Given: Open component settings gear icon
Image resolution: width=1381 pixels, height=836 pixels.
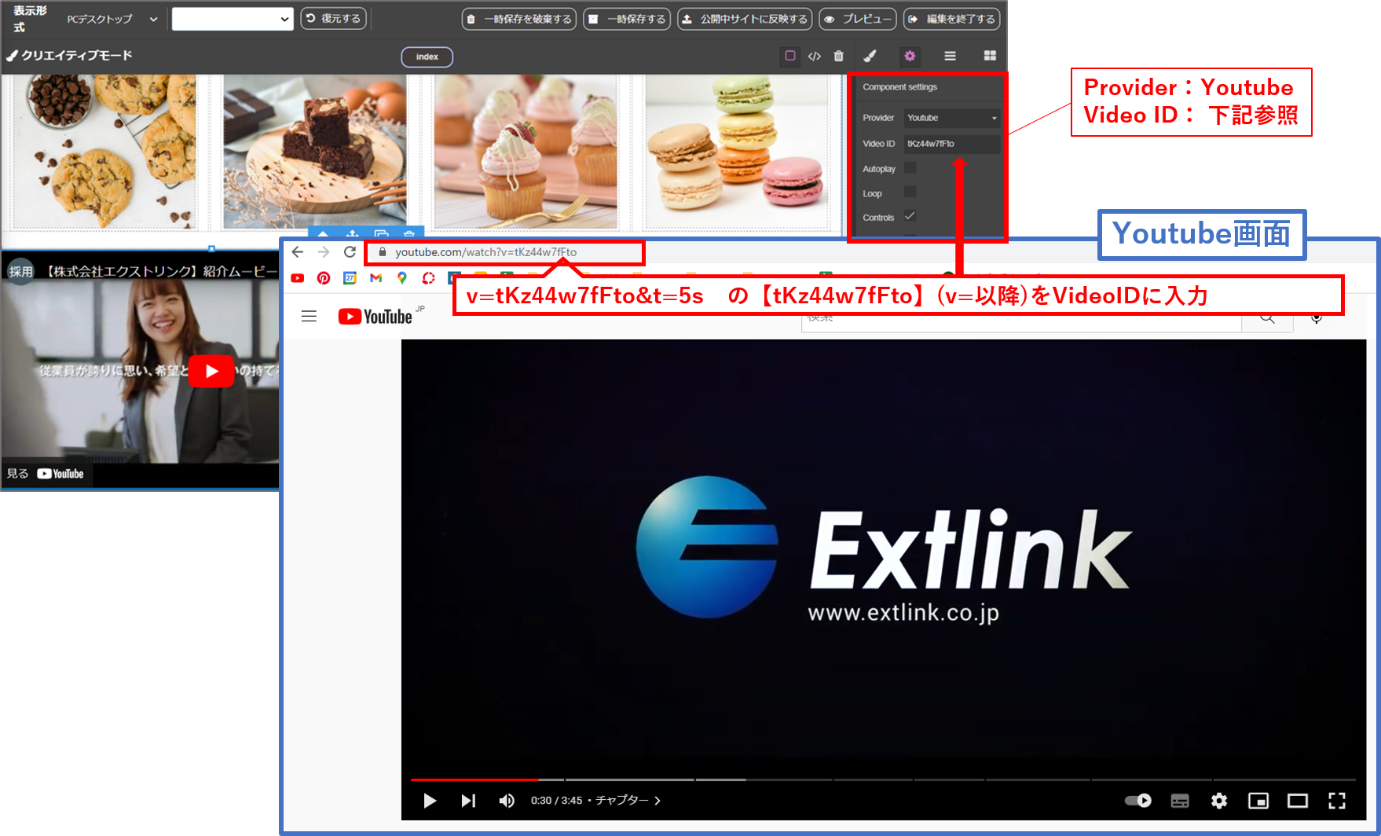Looking at the screenshot, I should (x=910, y=56).
